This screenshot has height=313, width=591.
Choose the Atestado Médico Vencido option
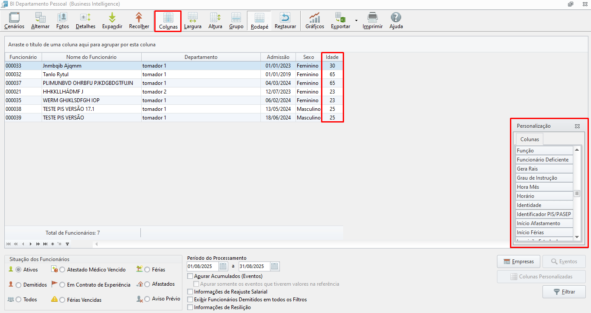tap(62, 270)
